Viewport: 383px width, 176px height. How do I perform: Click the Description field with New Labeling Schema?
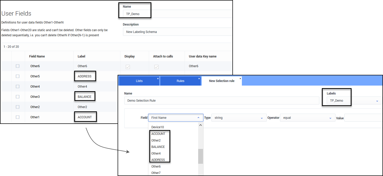click(177, 32)
